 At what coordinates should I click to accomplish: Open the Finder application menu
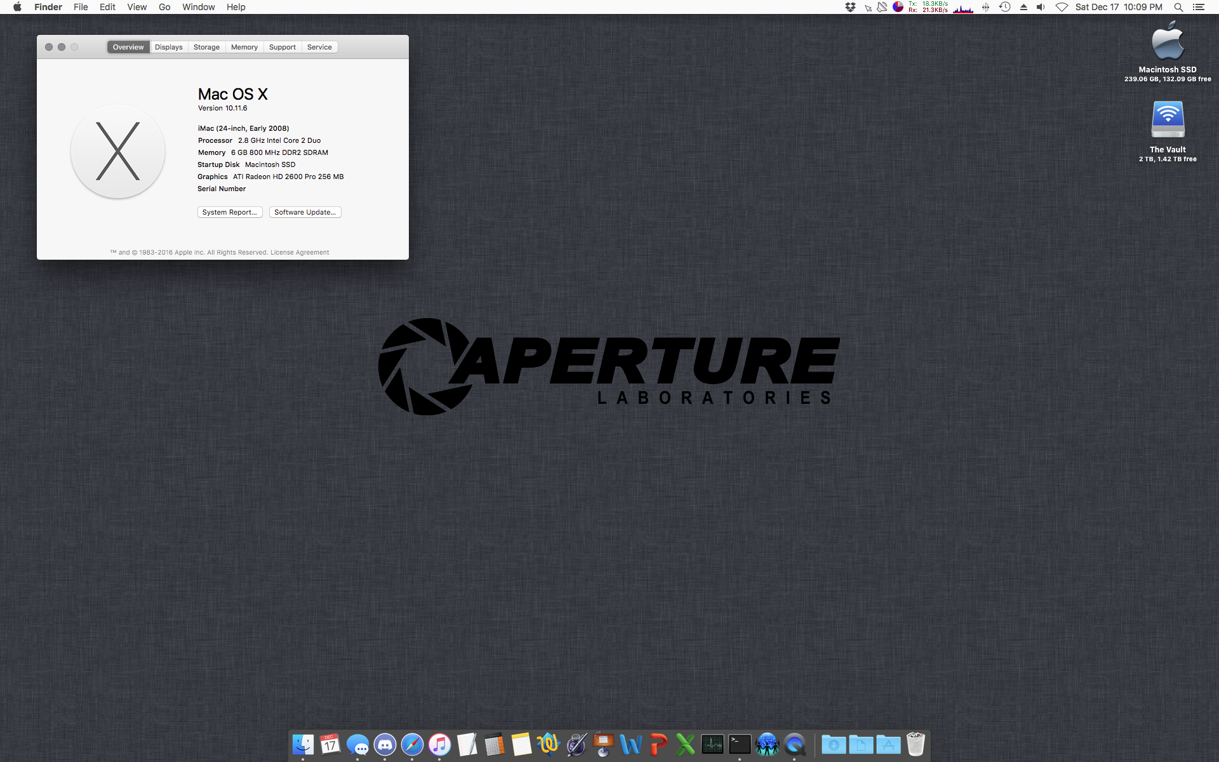click(x=48, y=7)
